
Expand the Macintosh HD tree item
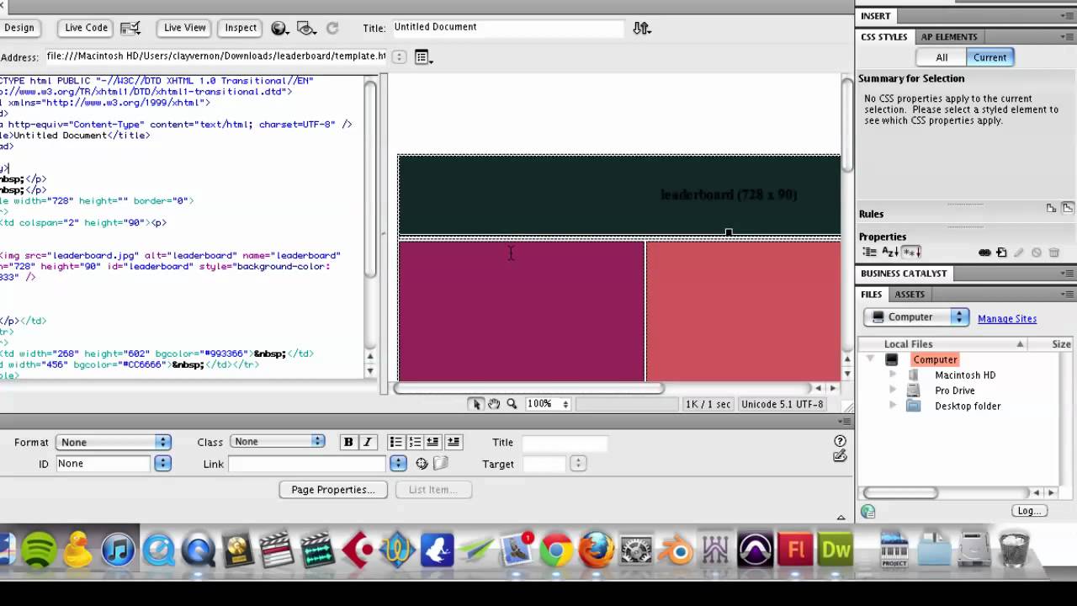click(x=893, y=375)
